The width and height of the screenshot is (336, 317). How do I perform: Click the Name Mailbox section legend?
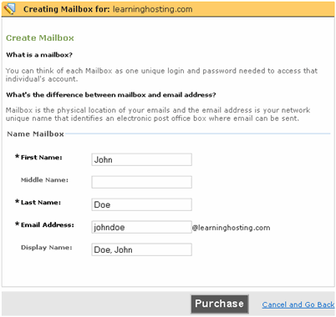[35, 134]
